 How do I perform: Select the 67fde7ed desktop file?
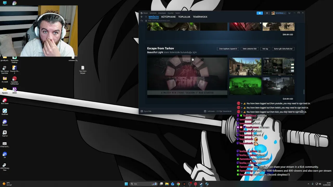click(5, 144)
